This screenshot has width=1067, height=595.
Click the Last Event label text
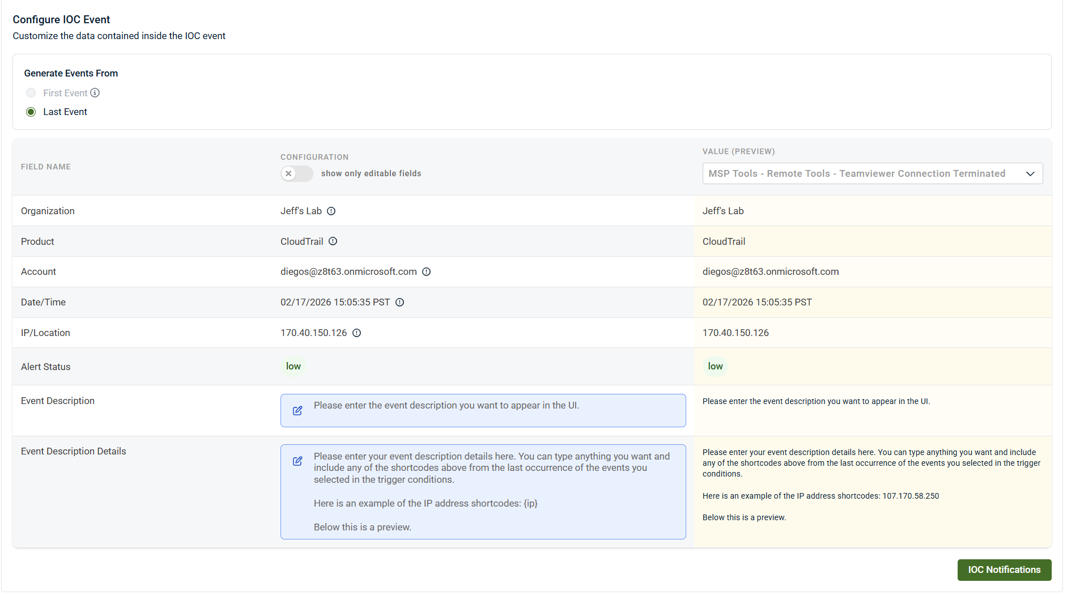point(65,112)
